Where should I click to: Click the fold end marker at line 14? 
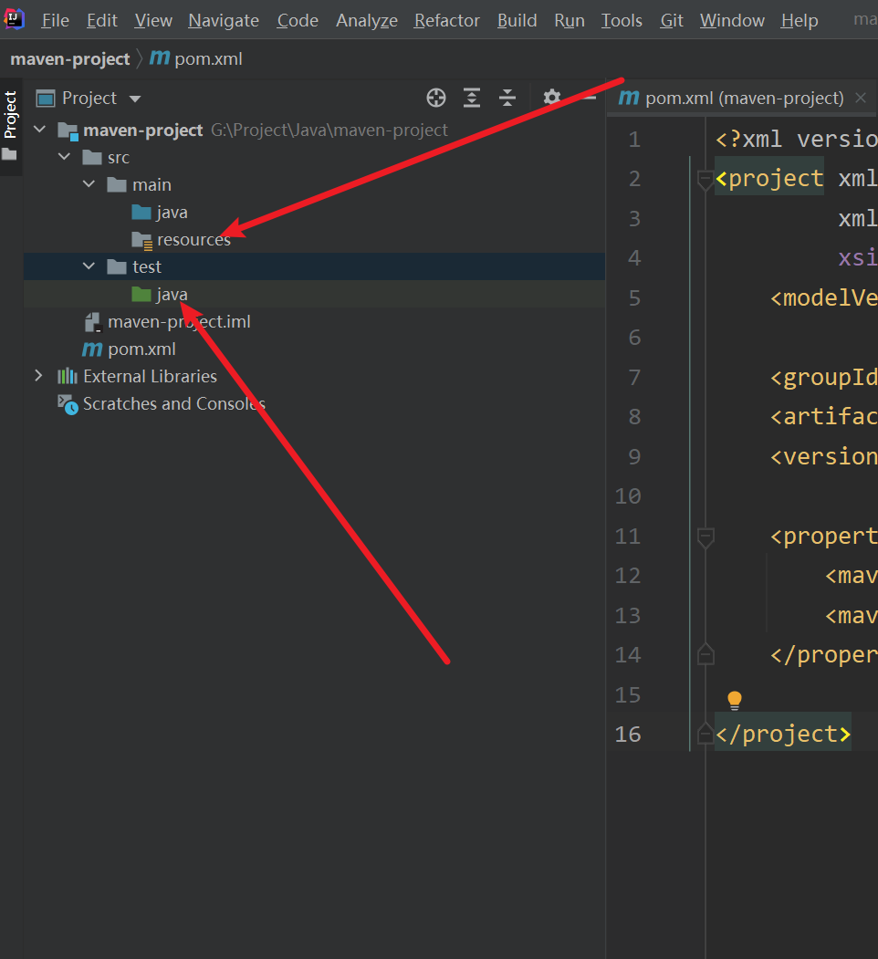pos(705,653)
